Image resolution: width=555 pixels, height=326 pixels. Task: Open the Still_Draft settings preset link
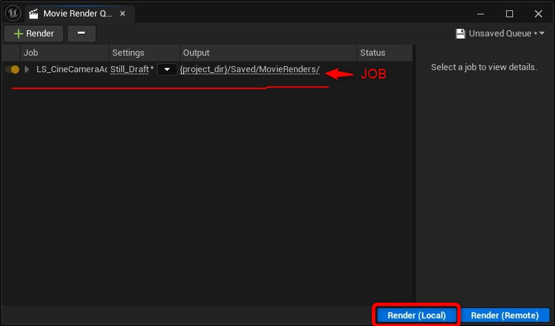tap(129, 69)
